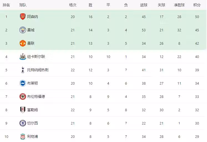Click the 布伦特福德 team name

pyautogui.click(x=36, y=97)
